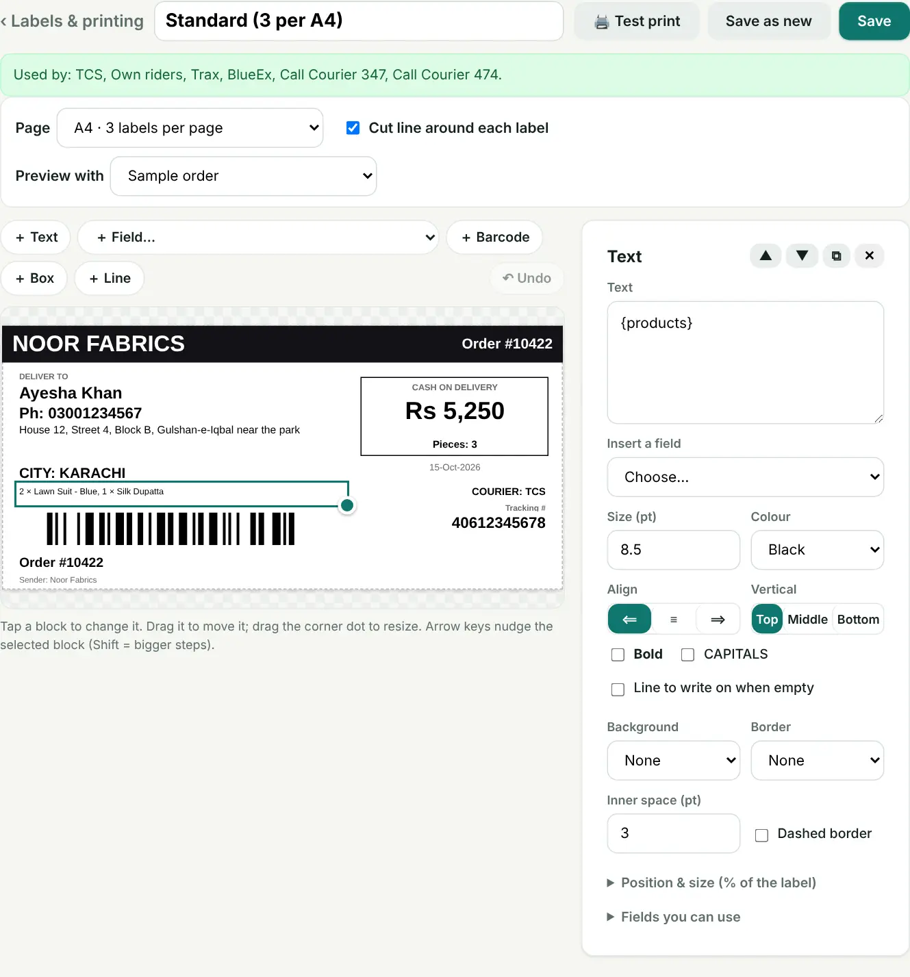The image size is (910, 977).
Task: Select the Sender: Noor Fabrics block
Action: pyautogui.click(x=58, y=580)
